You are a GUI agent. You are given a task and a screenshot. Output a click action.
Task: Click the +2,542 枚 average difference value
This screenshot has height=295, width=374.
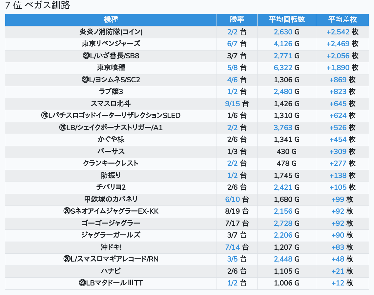[342, 32]
